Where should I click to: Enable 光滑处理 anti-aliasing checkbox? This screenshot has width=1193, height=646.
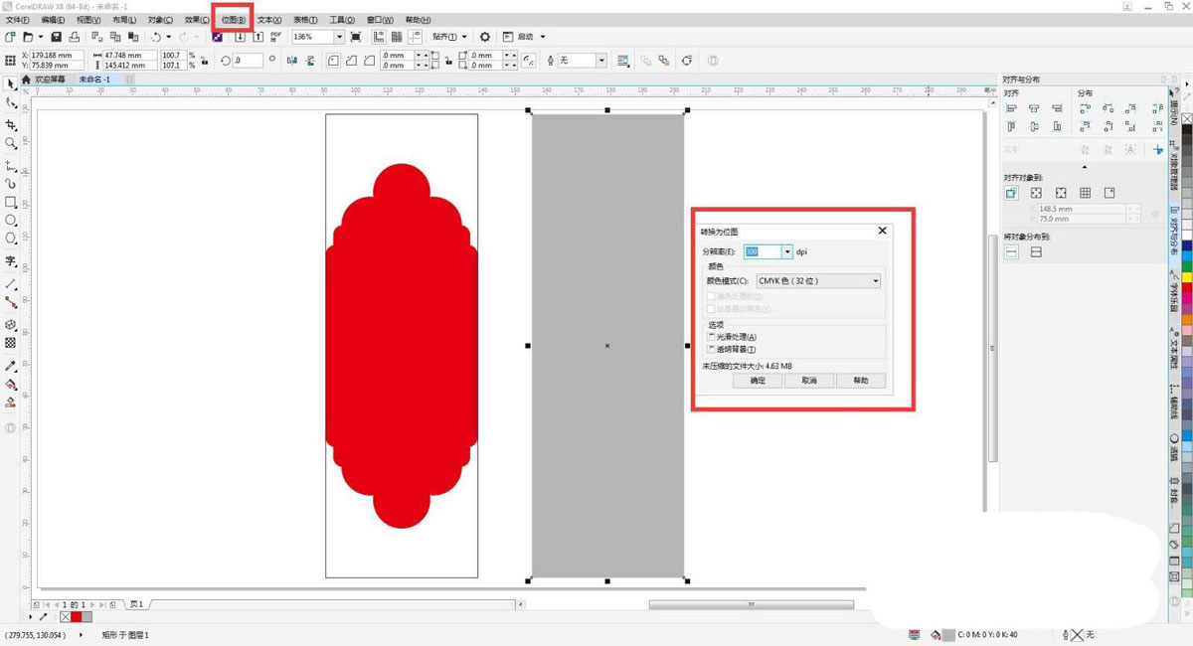click(711, 338)
